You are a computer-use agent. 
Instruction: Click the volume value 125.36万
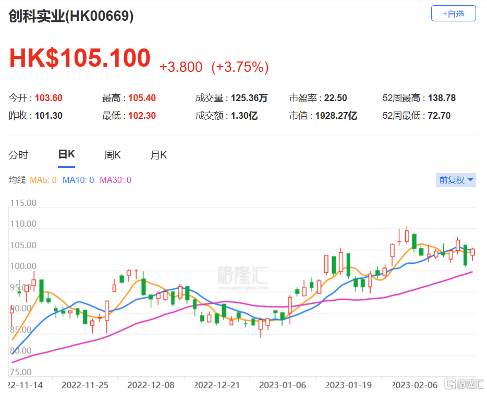point(249,98)
